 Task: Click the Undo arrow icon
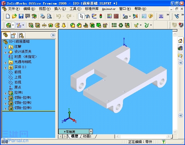tap(59, 16)
